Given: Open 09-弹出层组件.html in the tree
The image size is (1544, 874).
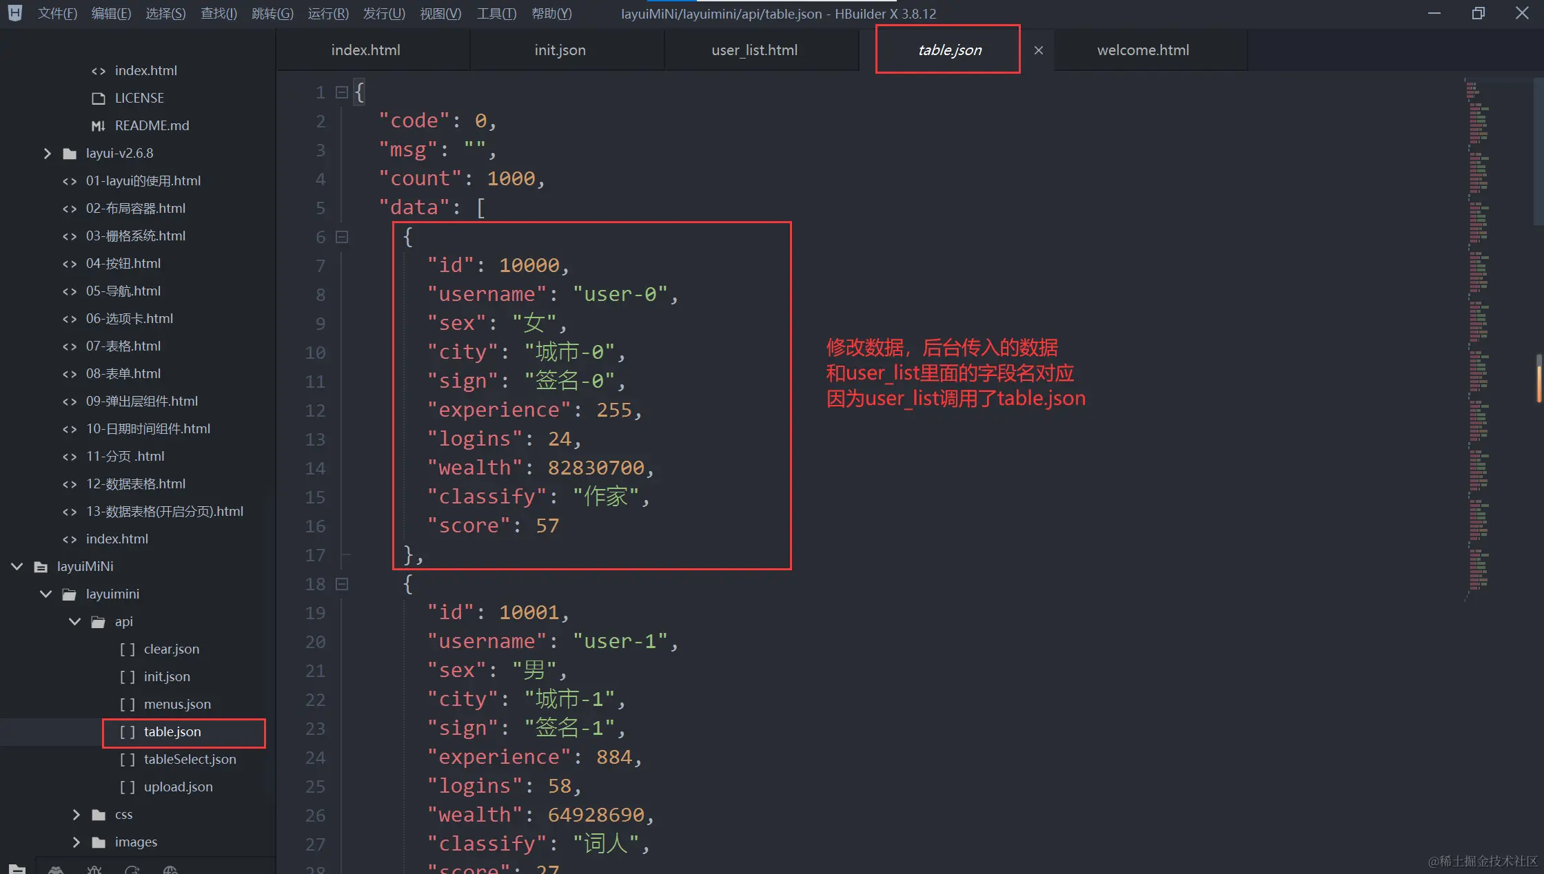Looking at the screenshot, I should click(141, 402).
